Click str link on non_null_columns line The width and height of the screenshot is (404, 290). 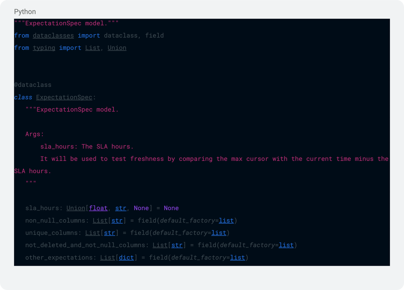point(117,220)
